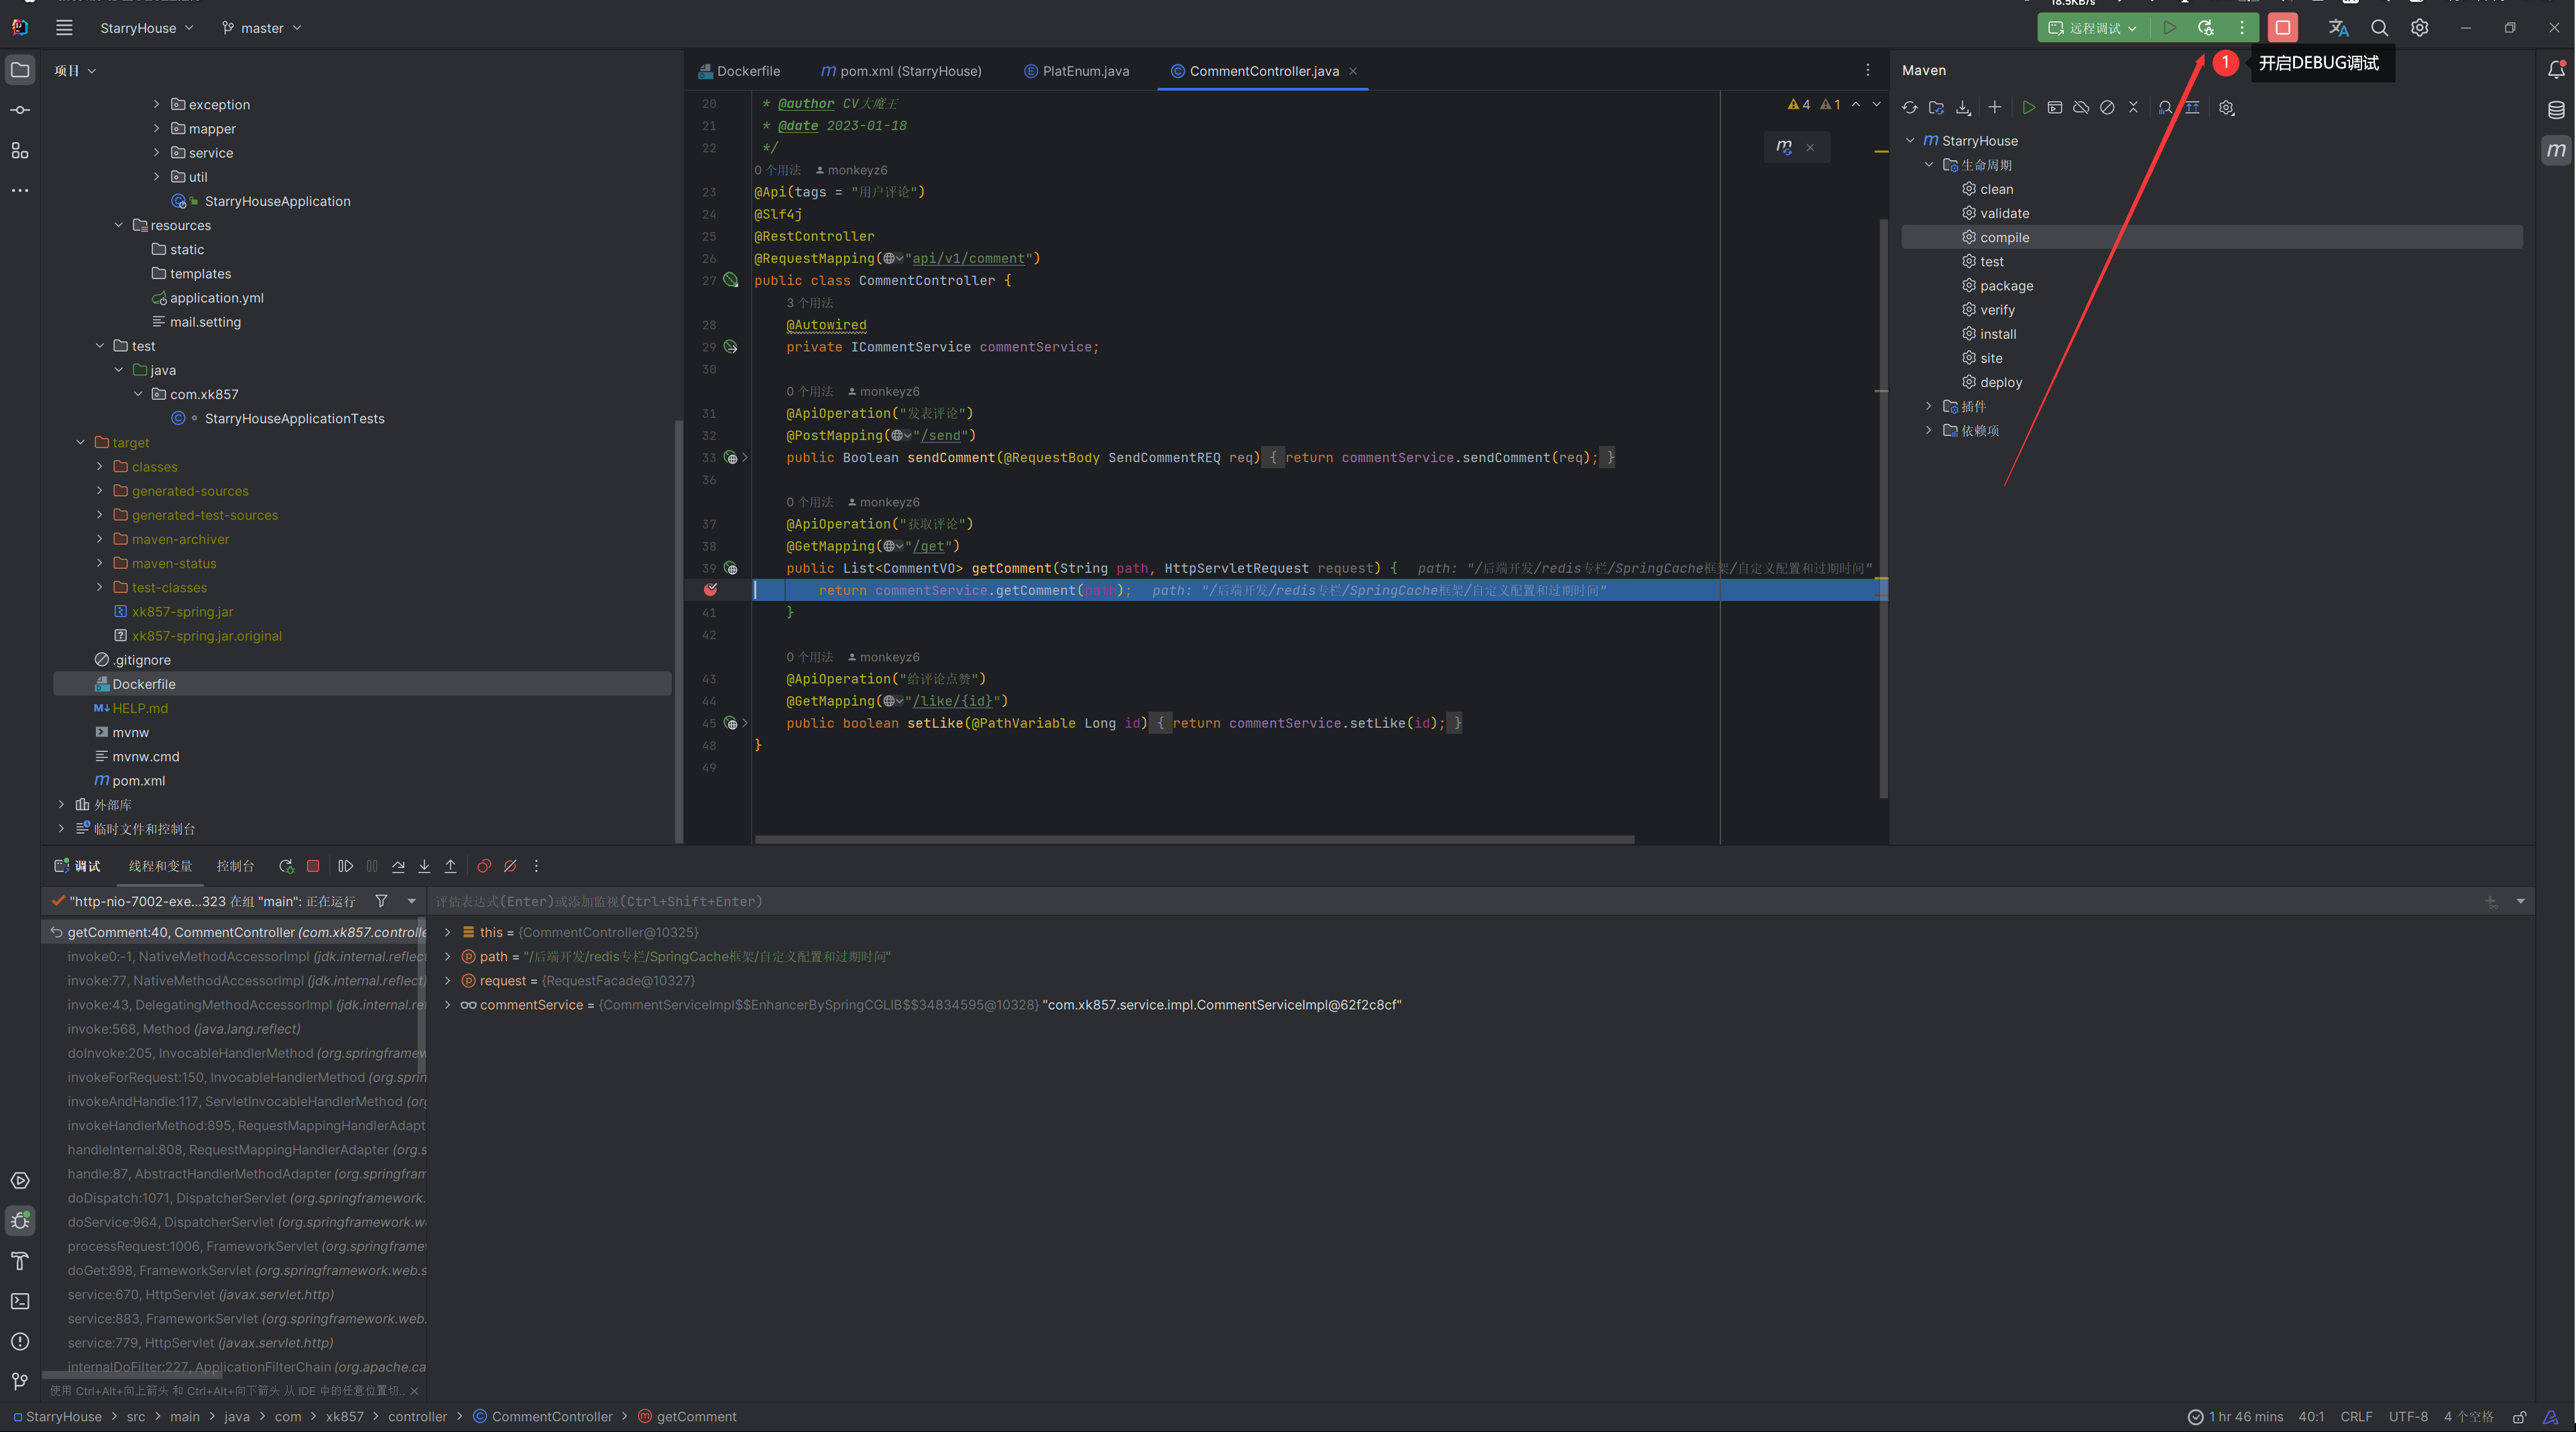Screen dimensions: 2576x1432
Task: Expand the generated-sources folder
Action: 100,492
